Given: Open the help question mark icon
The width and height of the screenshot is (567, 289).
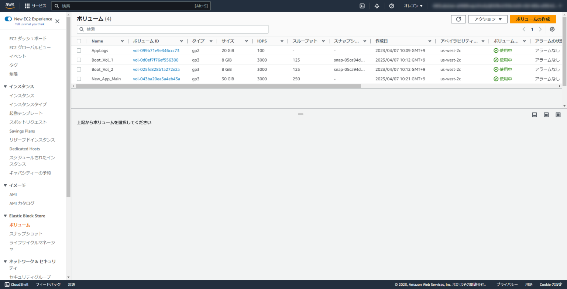Looking at the screenshot, I should point(391,6).
